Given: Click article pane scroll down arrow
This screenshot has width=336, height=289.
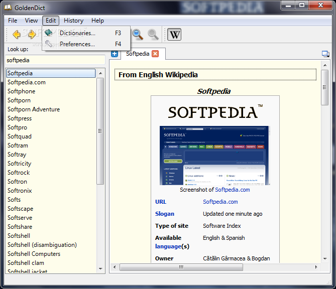Looking at the screenshot, I should 325,258.
